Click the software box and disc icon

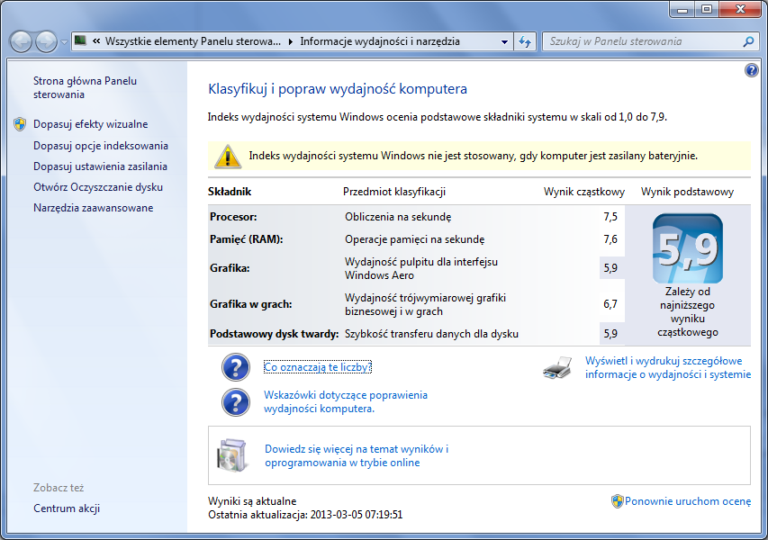232,455
